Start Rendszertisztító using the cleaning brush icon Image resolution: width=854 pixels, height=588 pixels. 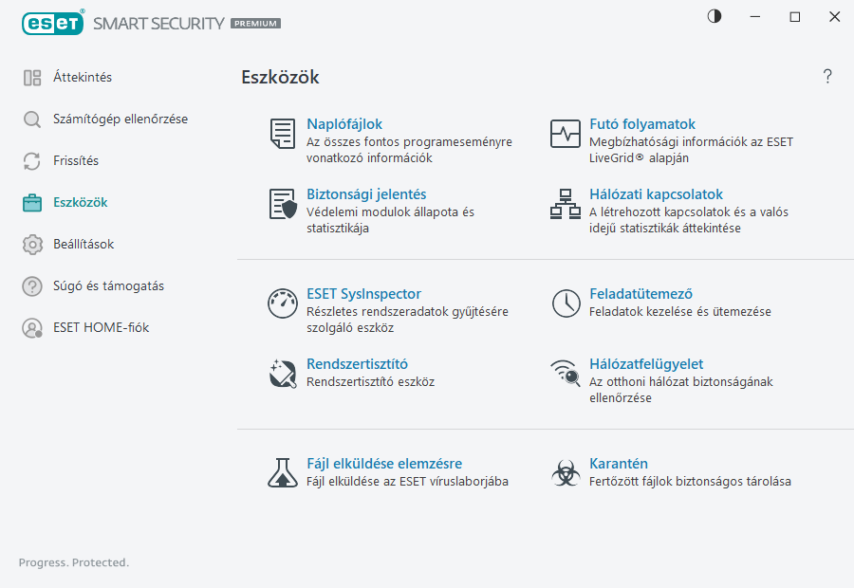click(282, 374)
